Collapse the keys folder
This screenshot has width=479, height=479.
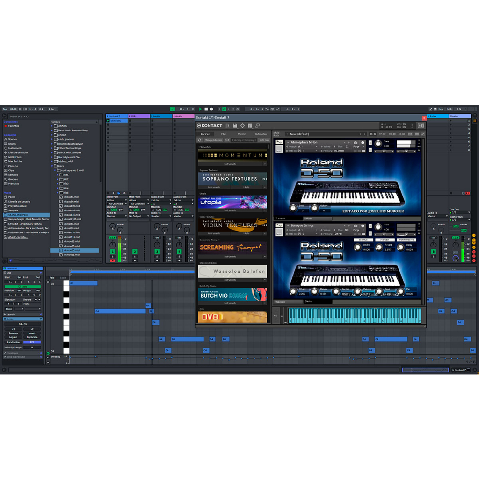pos(52,166)
